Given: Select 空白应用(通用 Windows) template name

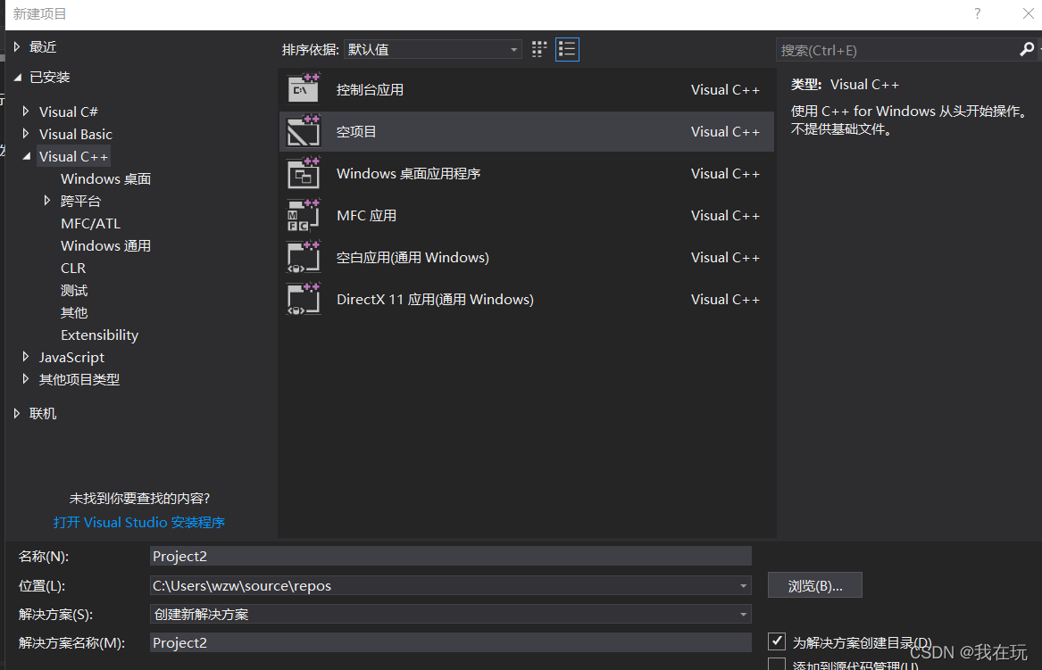Looking at the screenshot, I should point(413,257).
